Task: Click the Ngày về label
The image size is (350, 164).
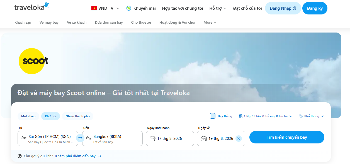Action: [204, 128]
